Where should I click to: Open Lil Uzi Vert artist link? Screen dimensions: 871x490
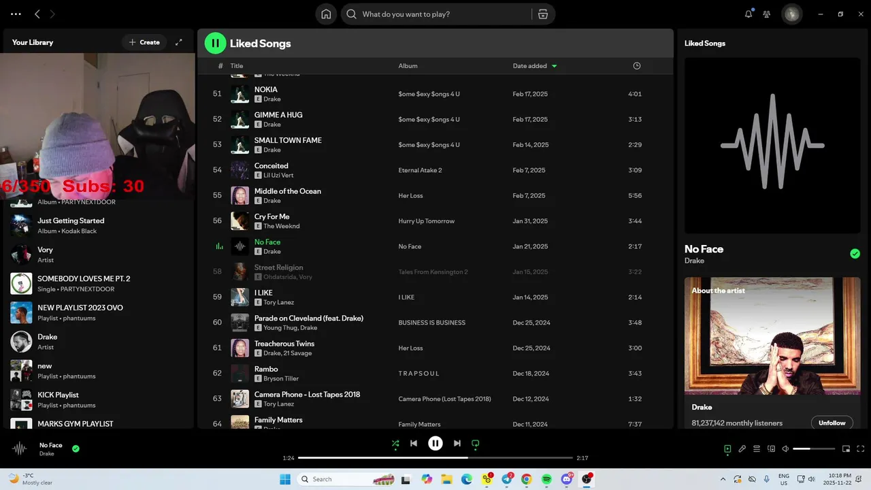[278, 175]
